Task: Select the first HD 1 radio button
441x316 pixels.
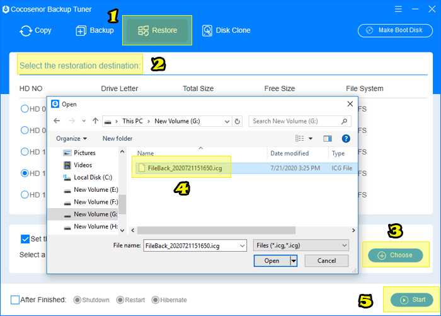Action: point(25,151)
